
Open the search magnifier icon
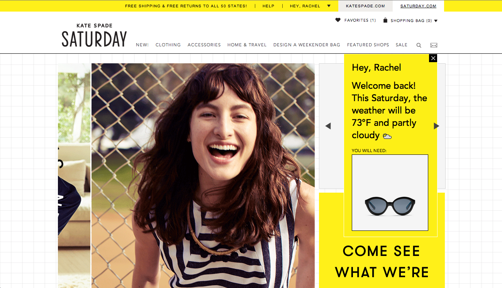[419, 45]
